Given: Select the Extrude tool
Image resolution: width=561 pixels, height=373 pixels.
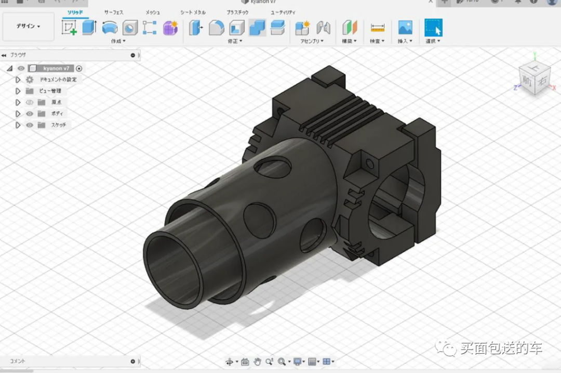Looking at the screenshot, I should (x=89, y=28).
